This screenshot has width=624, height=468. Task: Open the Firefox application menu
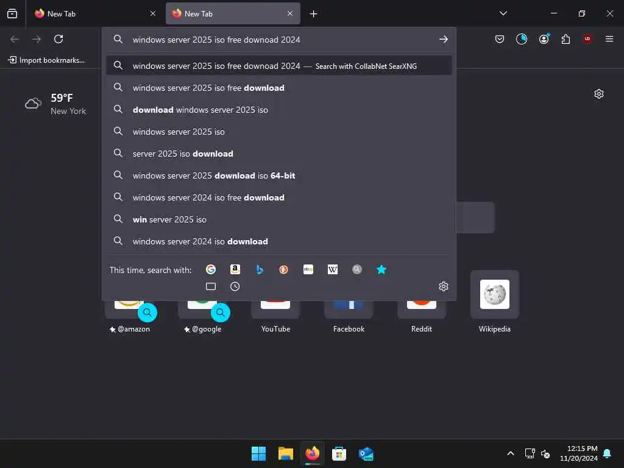pyautogui.click(x=609, y=39)
